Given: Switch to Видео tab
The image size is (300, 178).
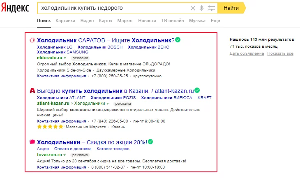Looking at the screenshot, I should pos(87,21).
